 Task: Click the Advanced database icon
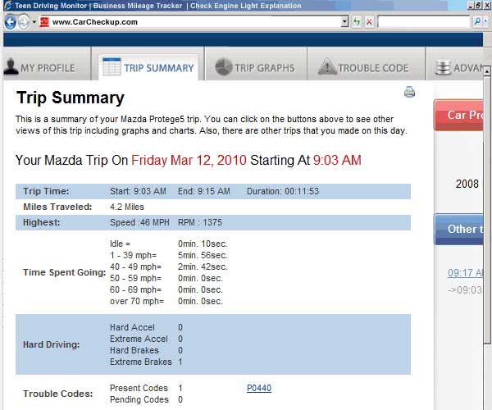click(443, 67)
